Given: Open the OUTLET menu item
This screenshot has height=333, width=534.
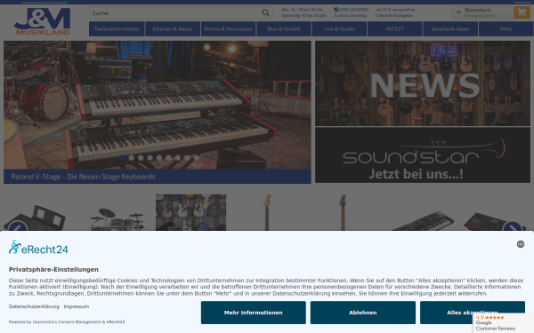Looking at the screenshot, I should [394, 29].
